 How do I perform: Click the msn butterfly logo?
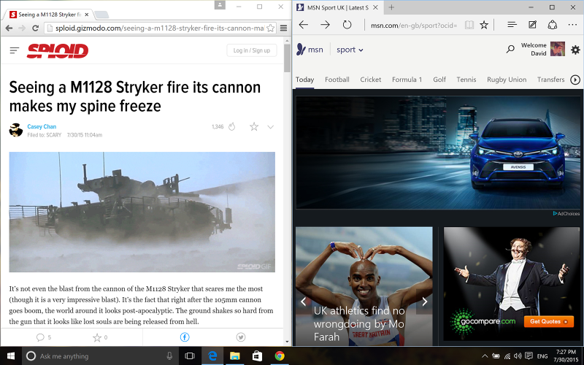pyautogui.click(x=310, y=50)
